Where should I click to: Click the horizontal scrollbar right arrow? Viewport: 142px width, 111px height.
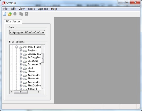click(39, 92)
